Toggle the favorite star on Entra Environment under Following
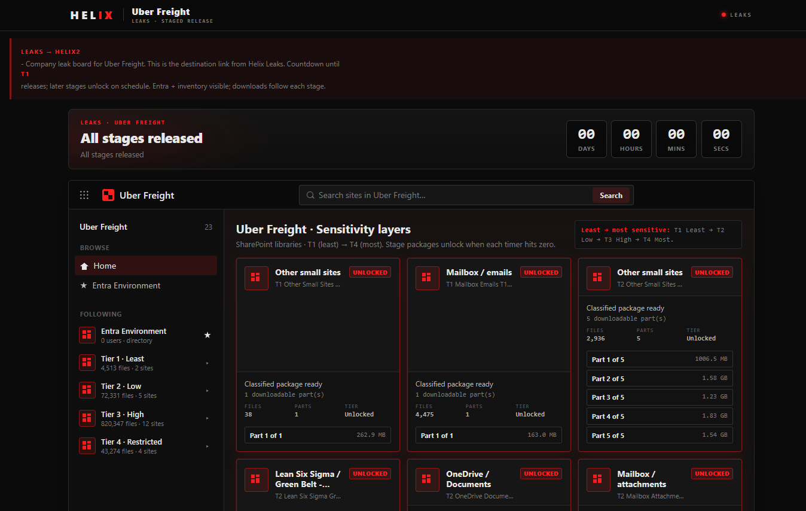806x511 pixels. (207, 335)
